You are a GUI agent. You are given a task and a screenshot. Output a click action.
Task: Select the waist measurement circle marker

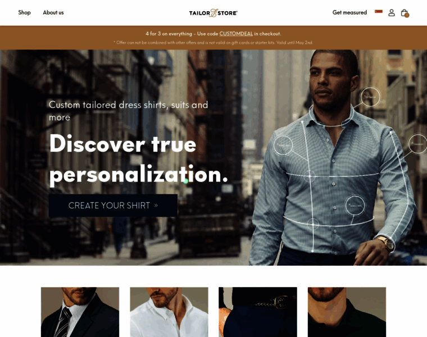point(355,205)
